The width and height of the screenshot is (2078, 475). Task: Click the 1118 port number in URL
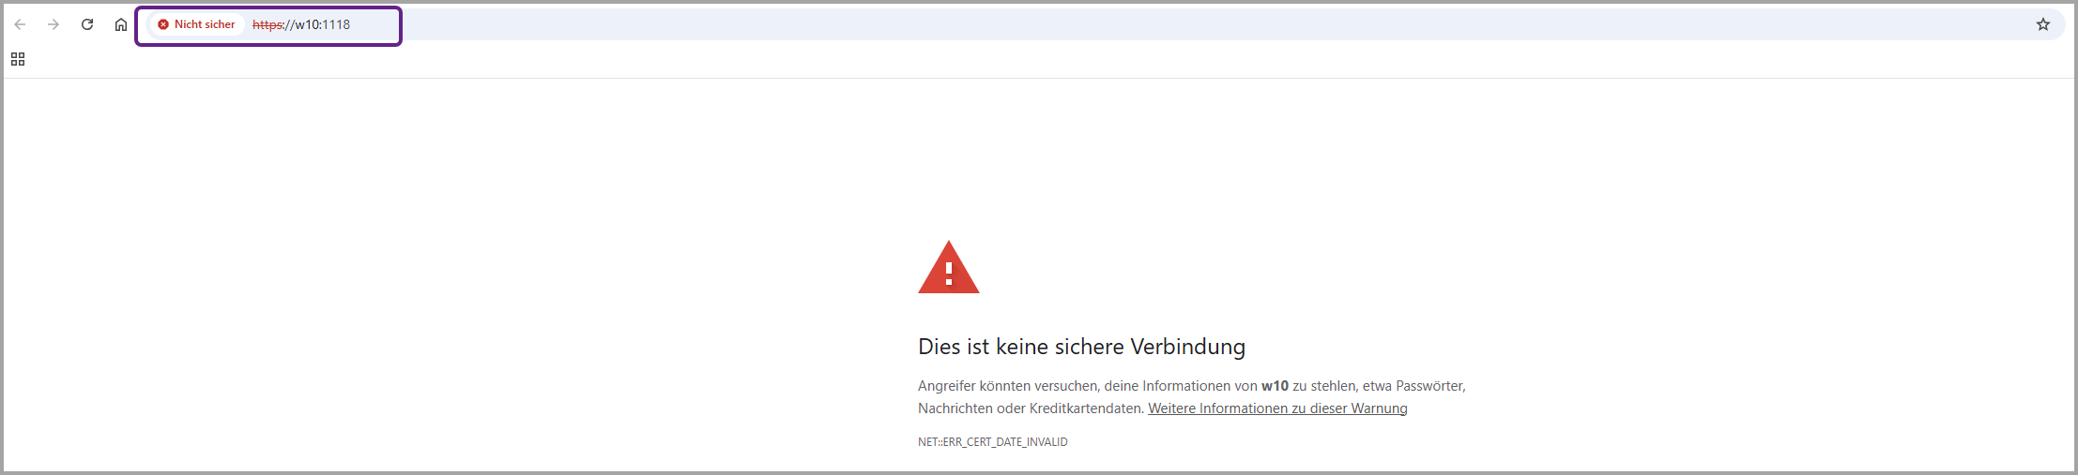[x=336, y=24]
